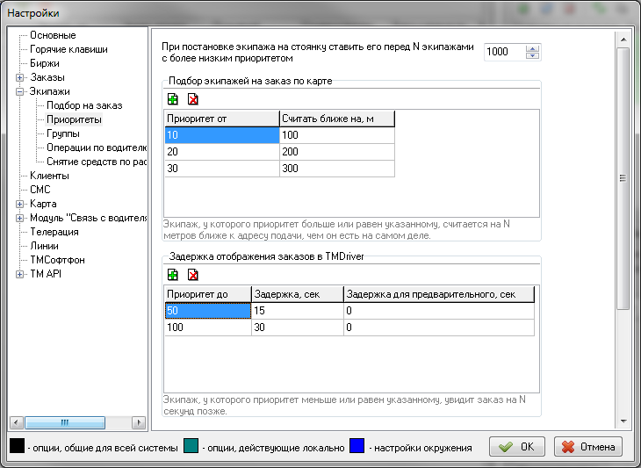Select the distance cell with value 300

coord(337,169)
